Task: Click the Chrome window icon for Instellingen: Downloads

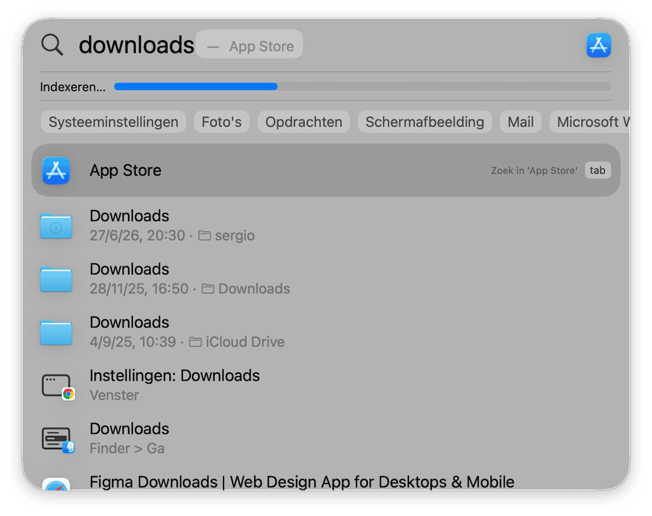Action: click(58, 386)
